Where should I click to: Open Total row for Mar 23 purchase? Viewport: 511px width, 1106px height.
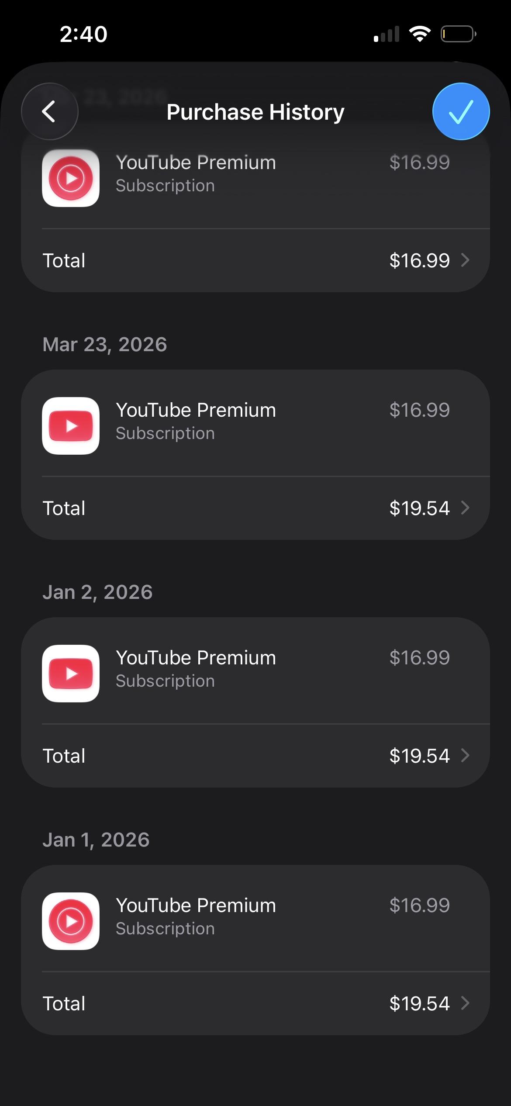[x=255, y=508]
